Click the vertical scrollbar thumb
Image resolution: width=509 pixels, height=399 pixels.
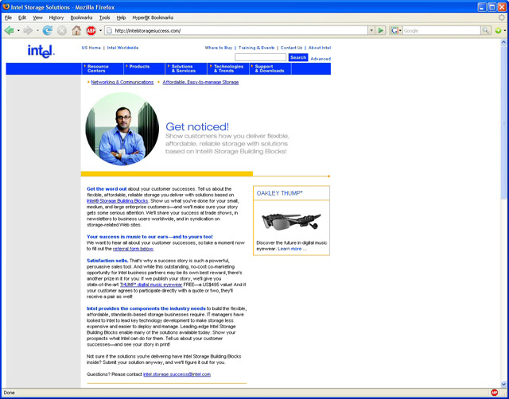coord(503,122)
